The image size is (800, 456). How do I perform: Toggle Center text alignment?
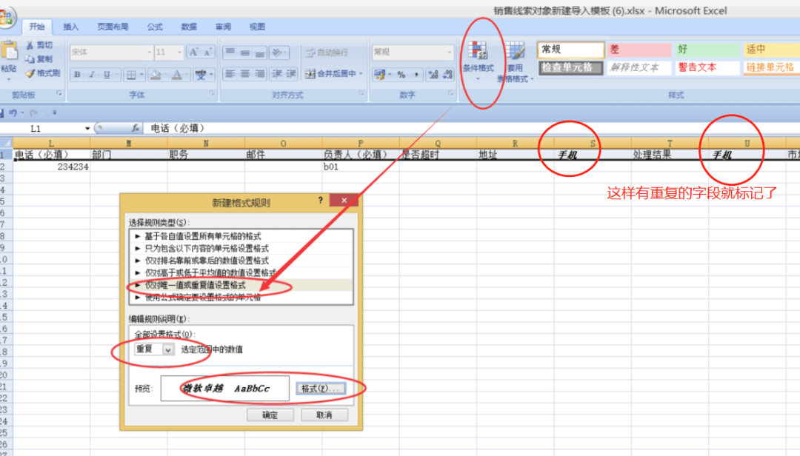coord(245,74)
